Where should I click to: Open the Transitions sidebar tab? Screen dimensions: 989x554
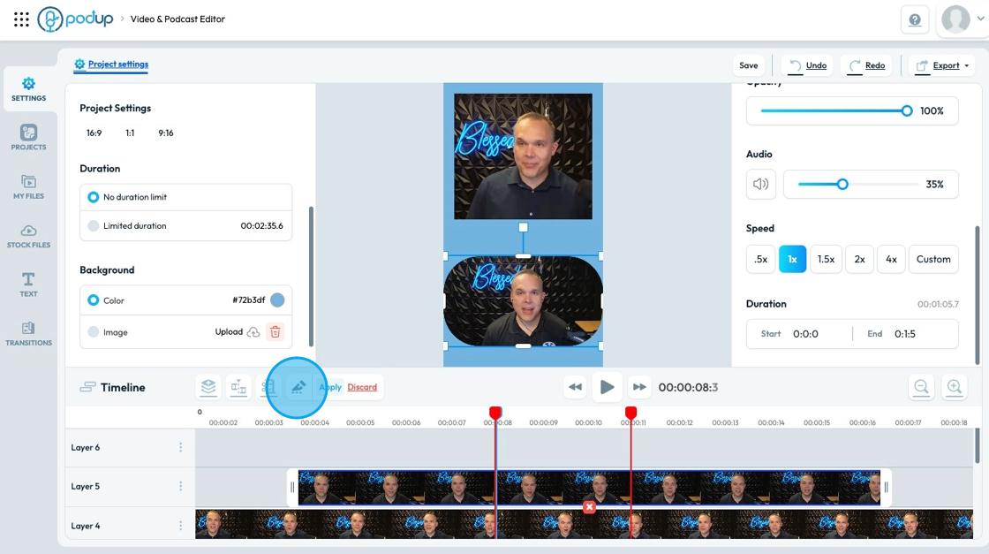tap(28, 333)
